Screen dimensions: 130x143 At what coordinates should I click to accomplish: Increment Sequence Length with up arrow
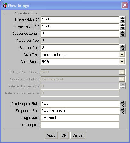point(122,32)
